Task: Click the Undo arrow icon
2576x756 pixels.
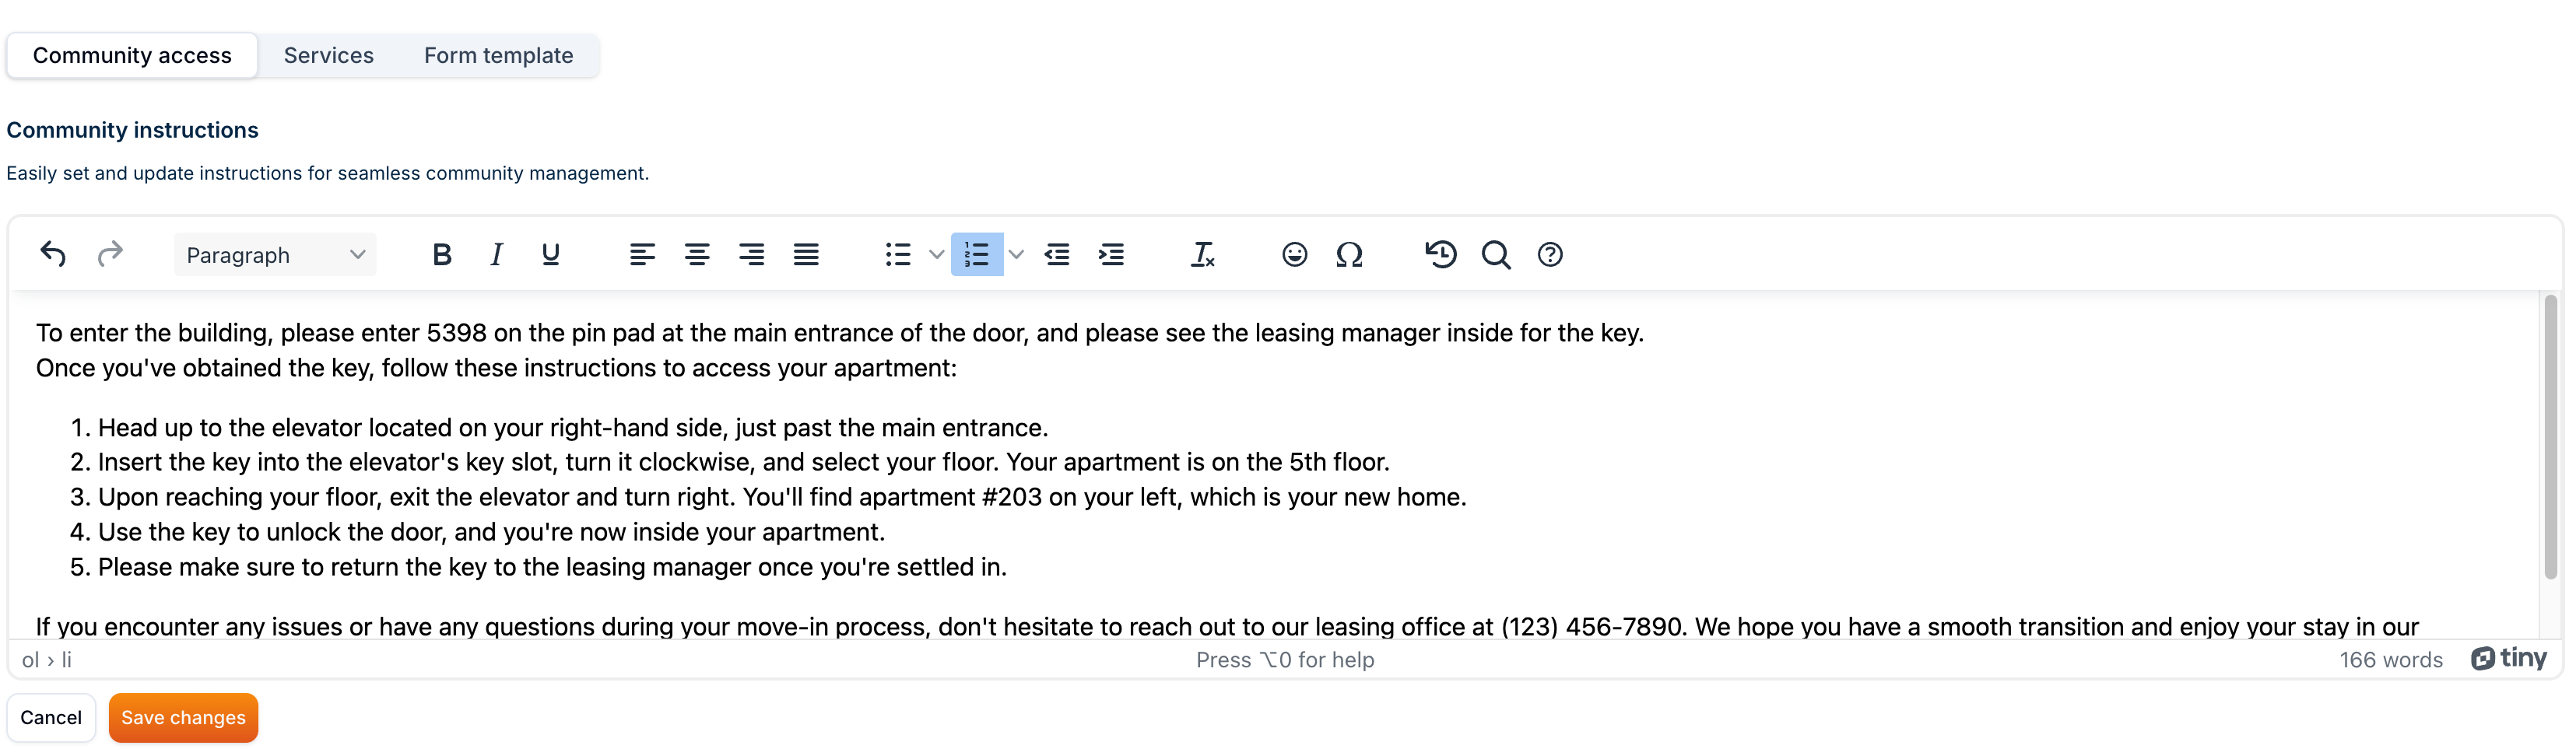Action: point(53,255)
